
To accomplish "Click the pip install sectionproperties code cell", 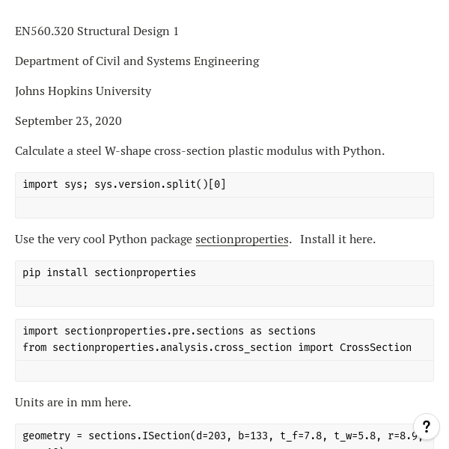I will pyautogui.click(x=224, y=273).
